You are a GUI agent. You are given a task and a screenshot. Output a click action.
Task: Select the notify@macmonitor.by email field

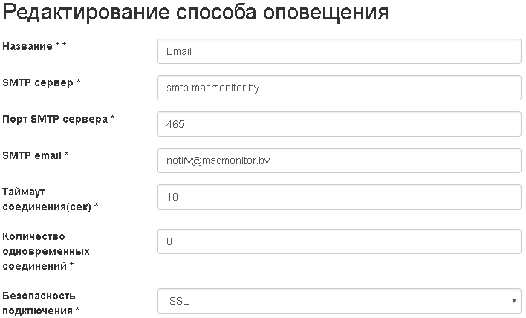(x=339, y=160)
